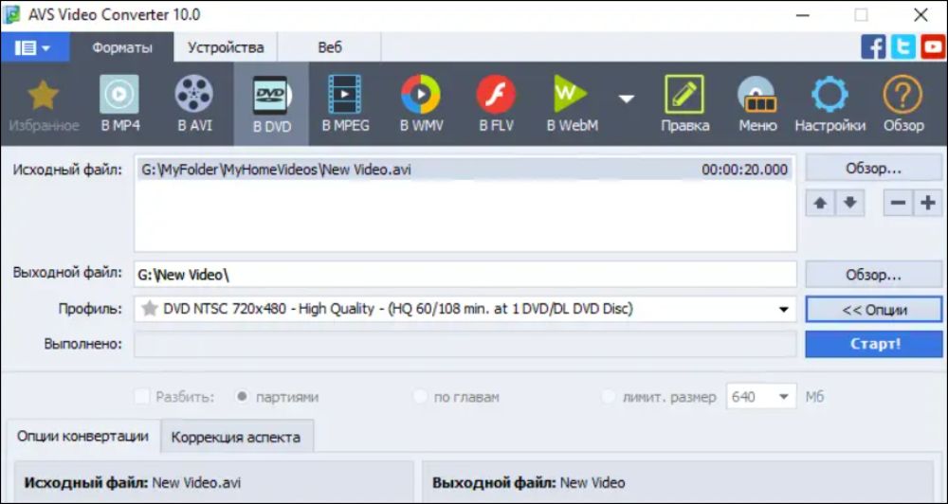This screenshot has height=504, width=948.
Task: Click the Исходный файл: New Video.avi info
Action: pos(133,483)
